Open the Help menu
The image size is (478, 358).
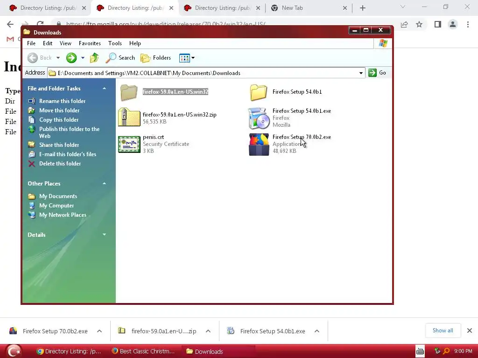[x=135, y=43]
